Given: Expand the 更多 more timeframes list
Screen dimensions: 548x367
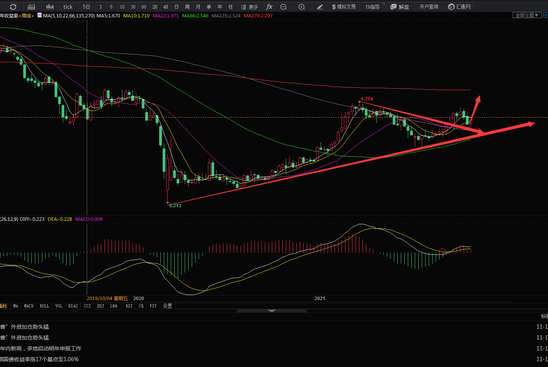Looking at the screenshot, I should pos(249,7).
